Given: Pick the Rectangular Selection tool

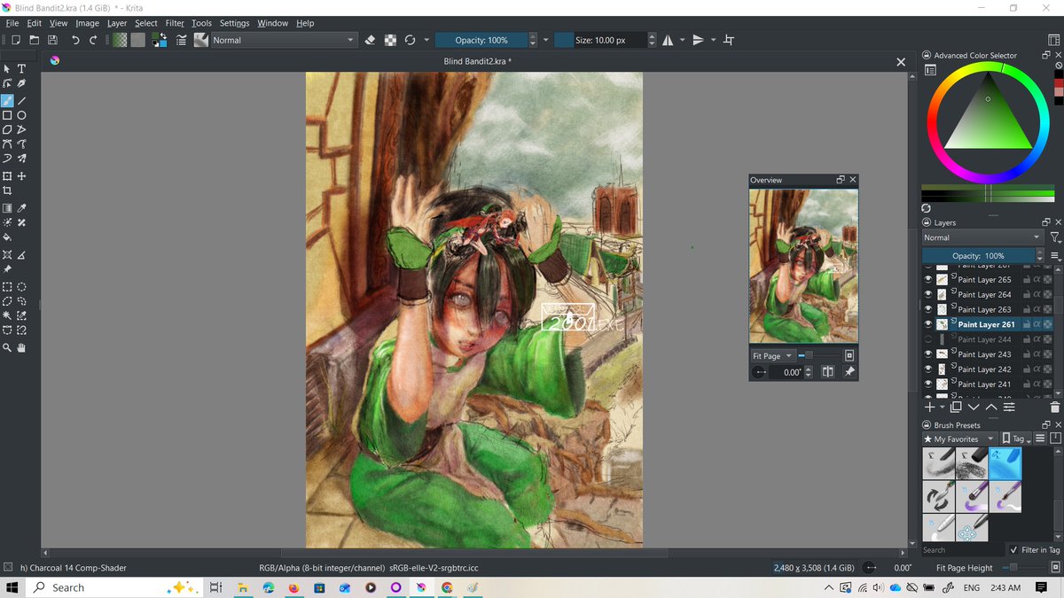Looking at the screenshot, I should (x=7, y=287).
